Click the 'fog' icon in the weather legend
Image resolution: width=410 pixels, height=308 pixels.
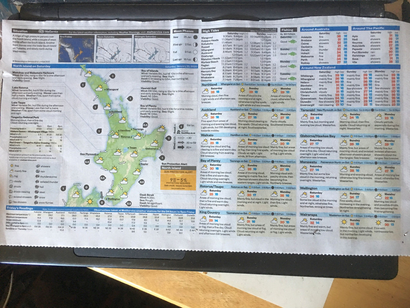click(12, 176)
